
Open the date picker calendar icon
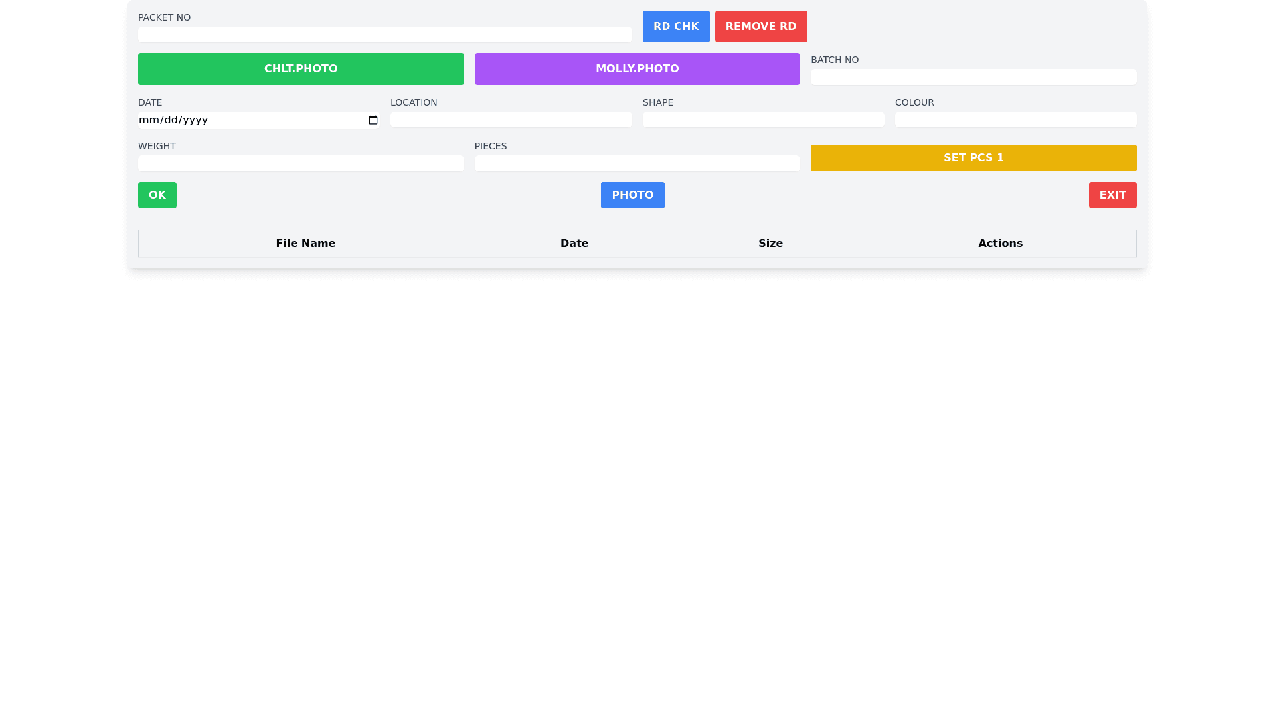pos(373,120)
